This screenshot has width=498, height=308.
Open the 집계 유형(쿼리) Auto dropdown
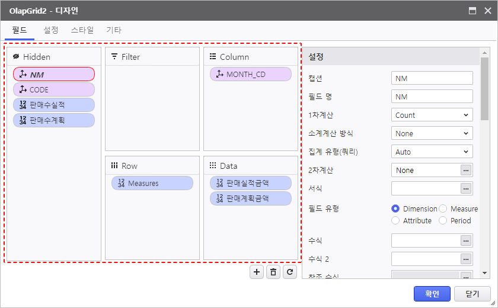point(432,152)
